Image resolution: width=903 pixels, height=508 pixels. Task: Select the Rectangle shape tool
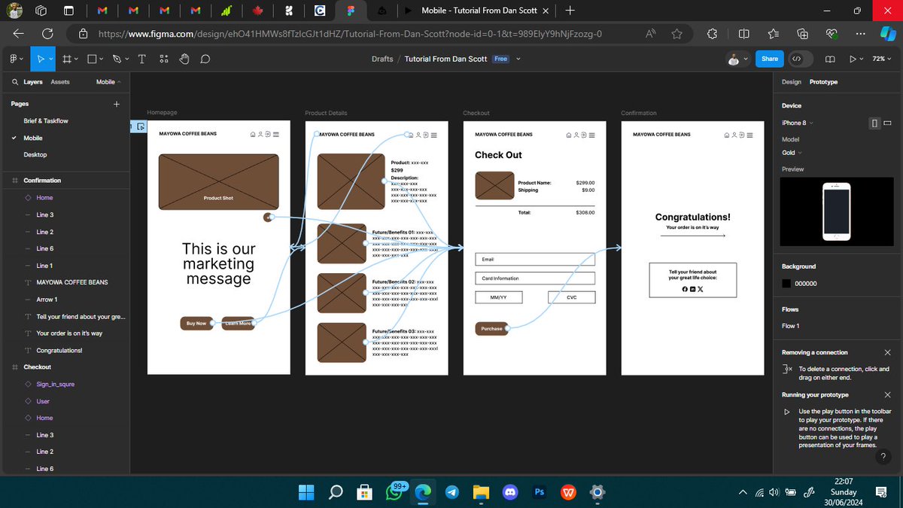(93, 59)
